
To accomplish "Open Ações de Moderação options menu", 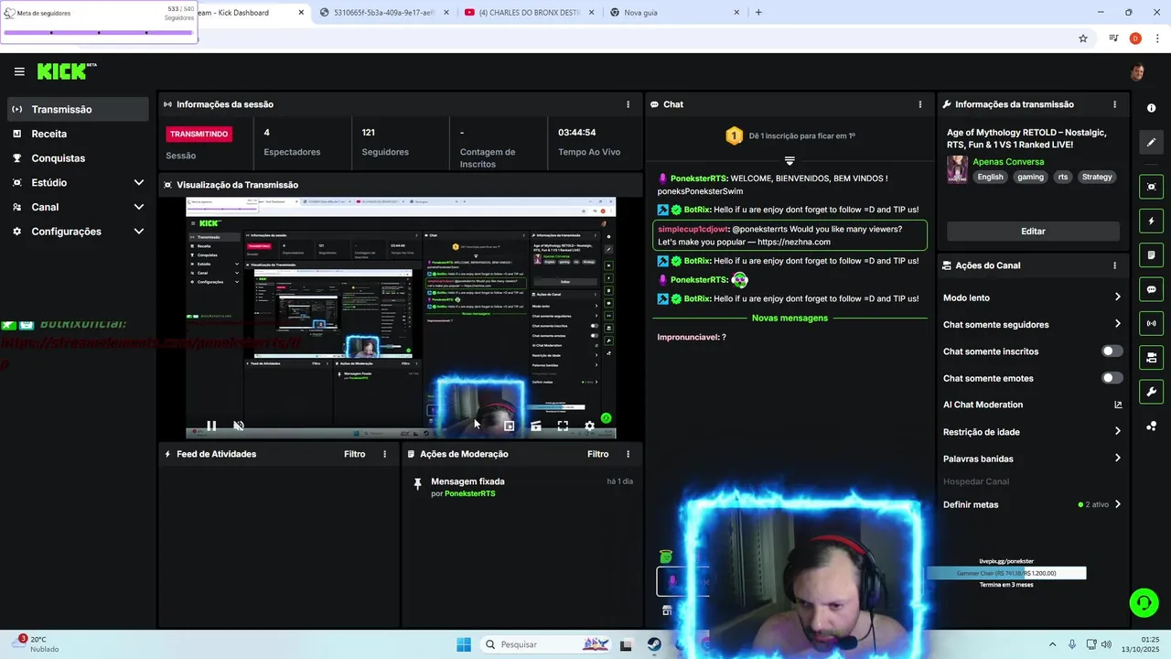I will pos(628,454).
